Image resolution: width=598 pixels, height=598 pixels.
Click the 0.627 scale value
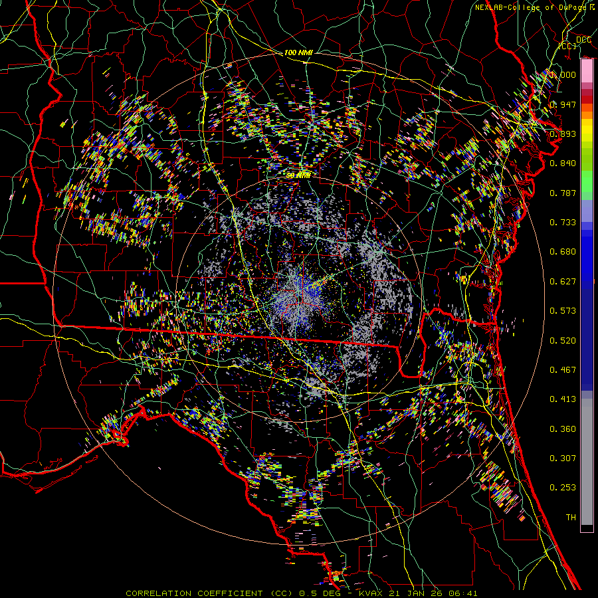pyautogui.click(x=563, y=282)
